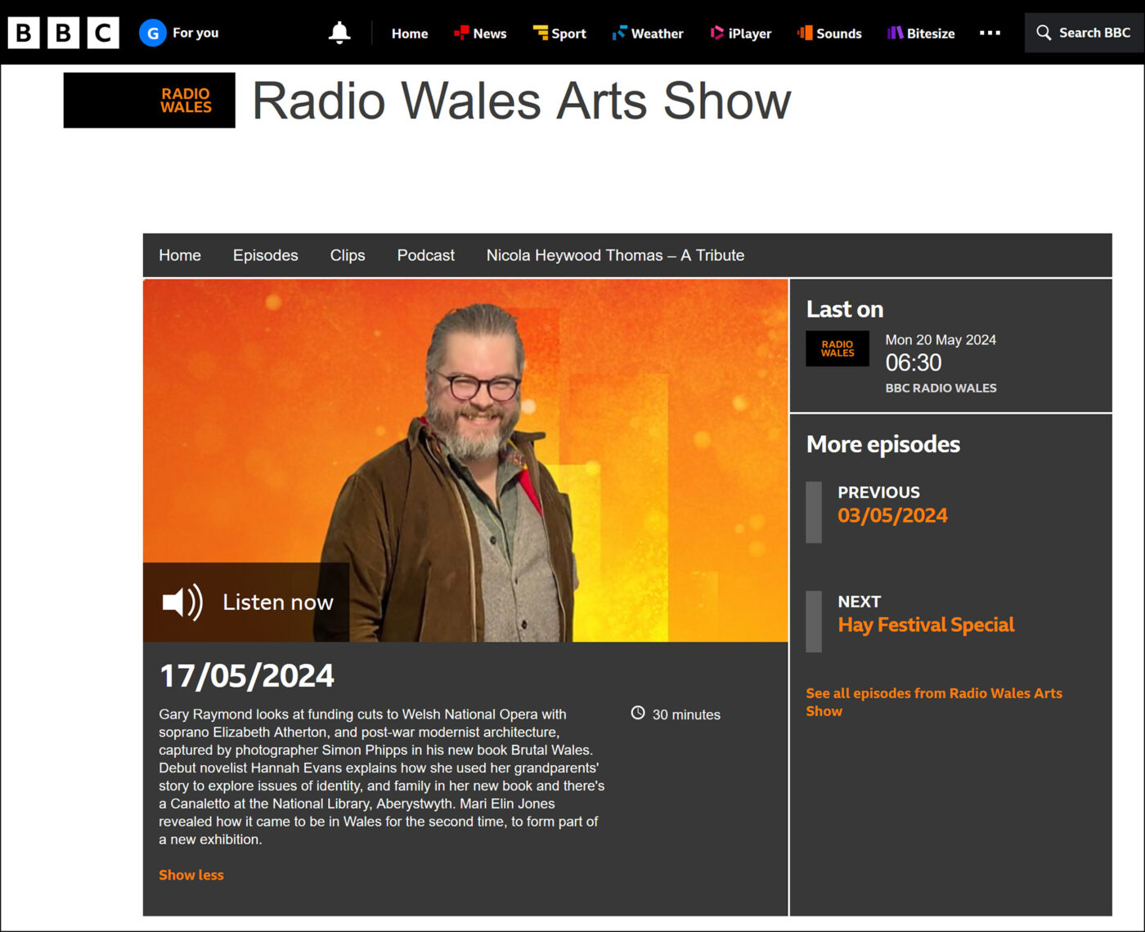The height and width of the screenshot is (932, 1145).
Task: Expand the more menu (three dots)
Action: click(990, 33)
